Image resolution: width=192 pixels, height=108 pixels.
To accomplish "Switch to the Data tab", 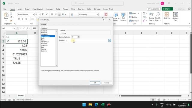I will tap(58, 9).
